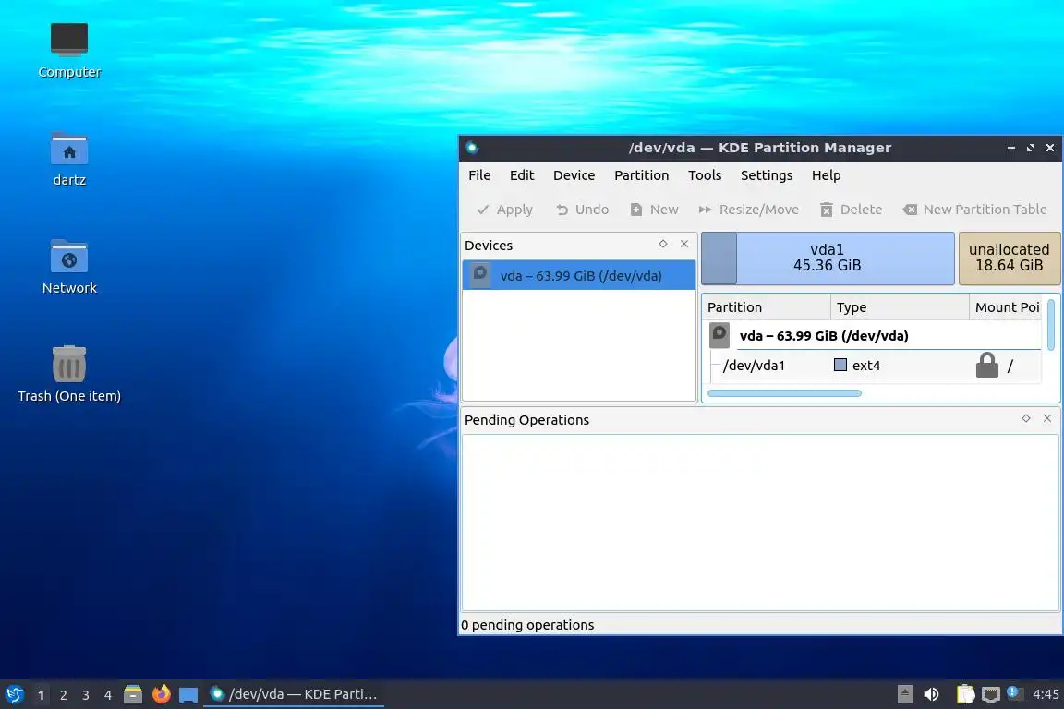Float the Devices panel with diamond icon
Viewport: 1064px width, 709px height.
[663, 245]
